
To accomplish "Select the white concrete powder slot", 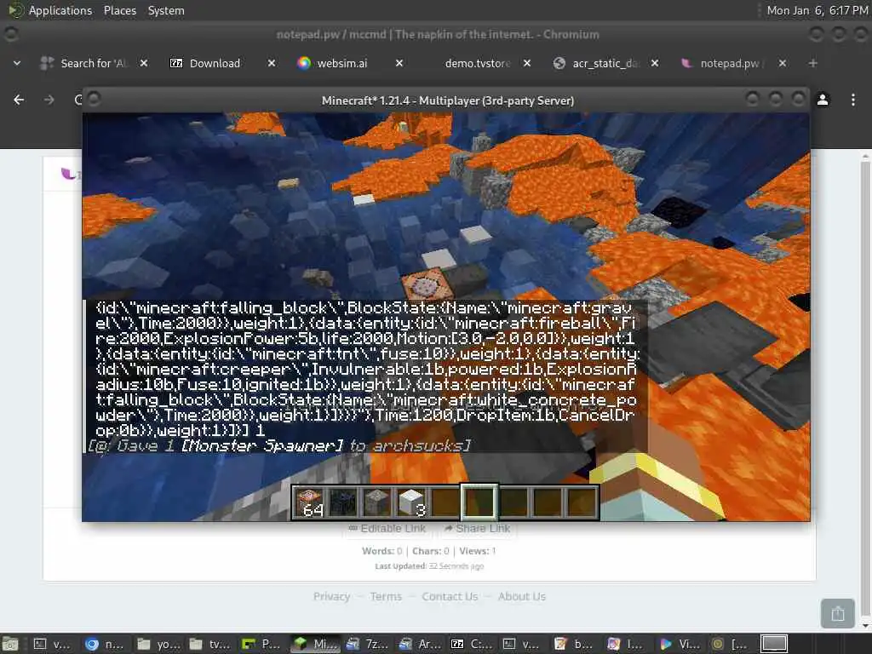I will click(411, 502).
